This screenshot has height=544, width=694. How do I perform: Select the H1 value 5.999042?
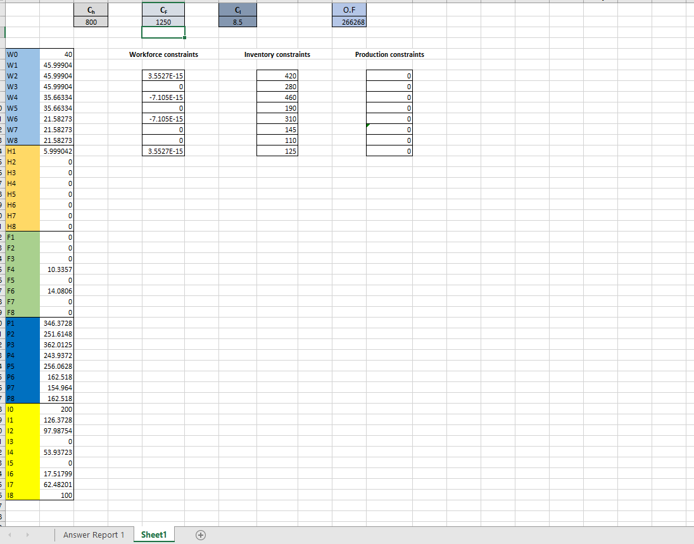click(x=56, y=151)
